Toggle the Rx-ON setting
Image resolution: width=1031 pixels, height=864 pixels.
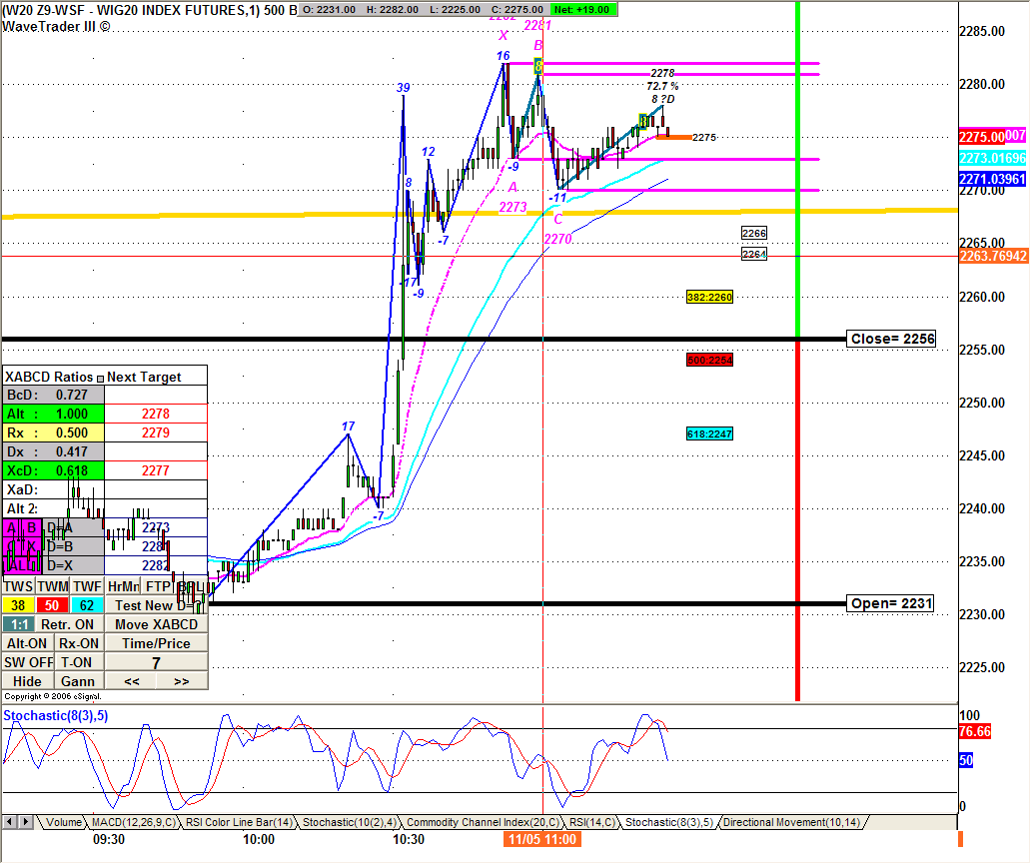(78, 643)
